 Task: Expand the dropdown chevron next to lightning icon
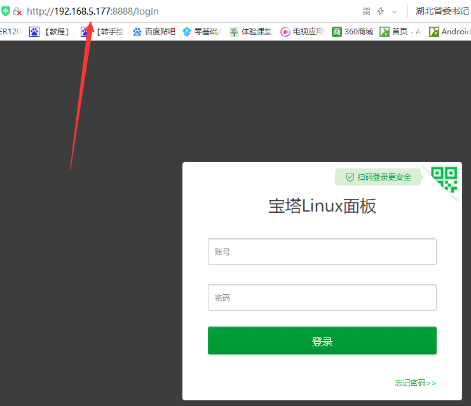coord(394,12)
